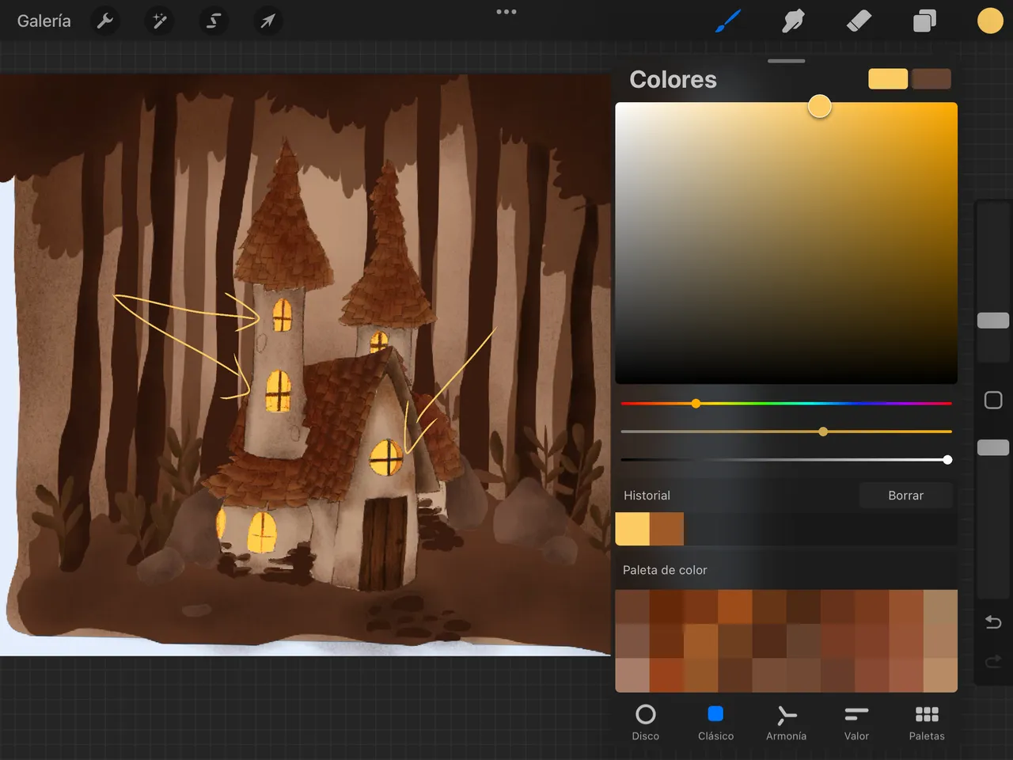Open the Galería gallery view
This screenshot has height=760, width=1013.
[44, 21]
